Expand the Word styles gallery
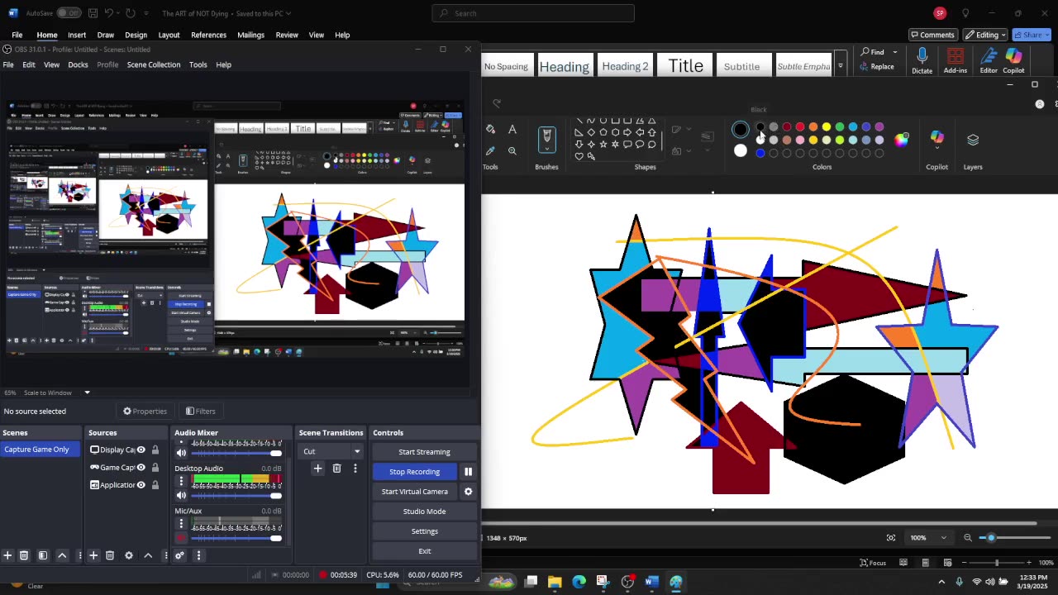1058x595 pixels. pyautogui.click(x=840, y=66)
